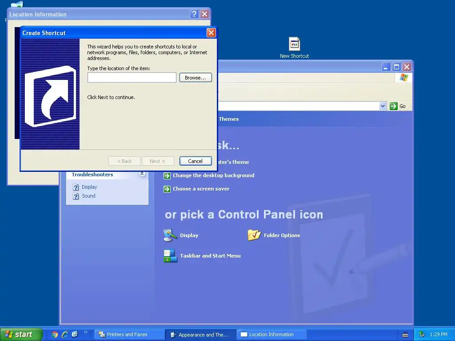Click the Display control panel link text
This screenshot has height=341, width=455.
coord(189,235)
